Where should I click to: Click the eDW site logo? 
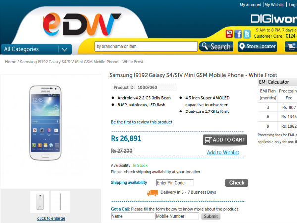pyautogui.click(x=82, y=24)
